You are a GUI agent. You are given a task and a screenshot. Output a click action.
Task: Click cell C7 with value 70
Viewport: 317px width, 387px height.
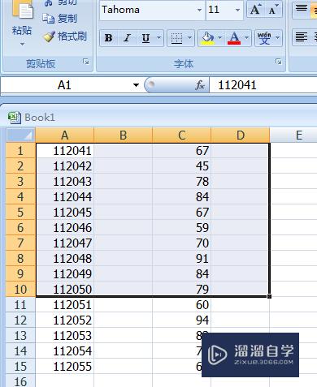click(x=182, y=243)
